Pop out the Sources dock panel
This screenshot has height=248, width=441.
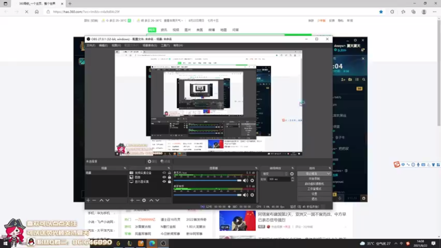[x=169, y=168]
